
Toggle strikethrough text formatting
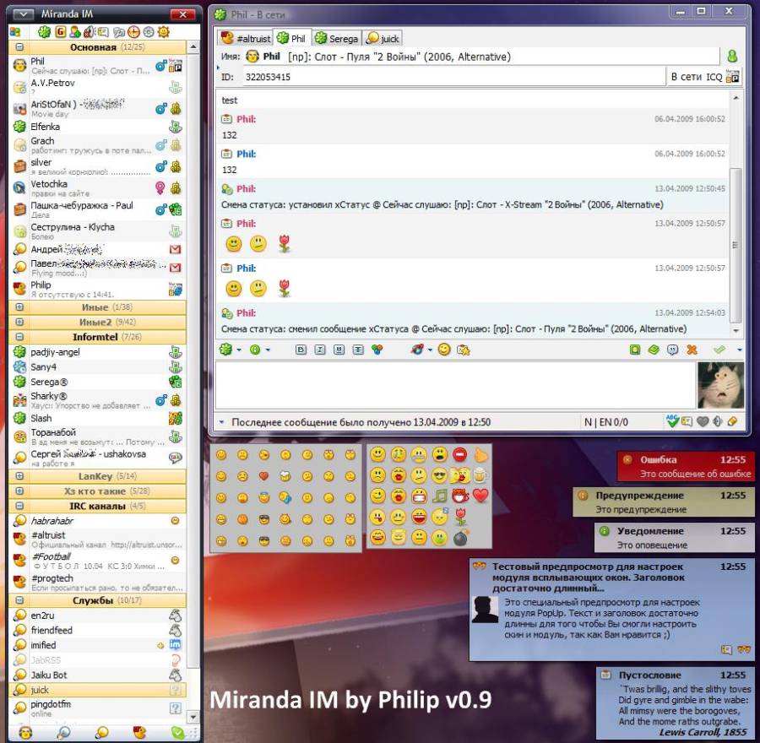[358, 350]
